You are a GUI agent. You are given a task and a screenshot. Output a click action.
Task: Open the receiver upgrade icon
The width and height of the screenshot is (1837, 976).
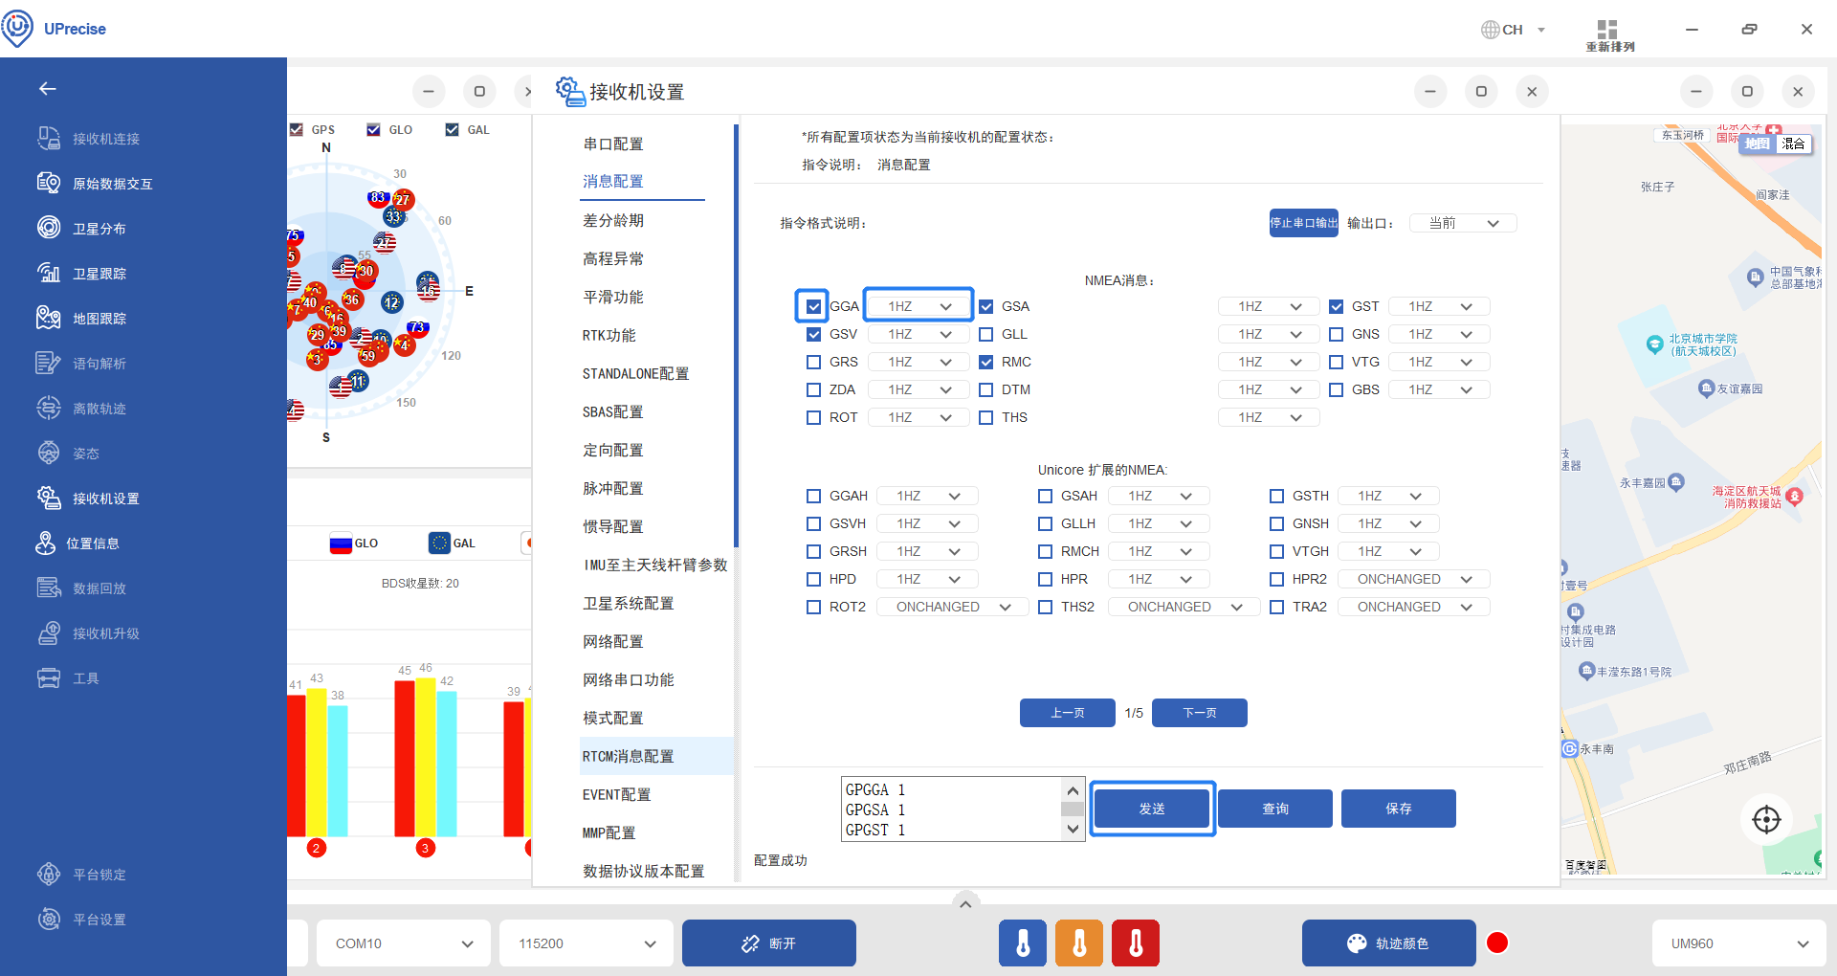[49, 632]
